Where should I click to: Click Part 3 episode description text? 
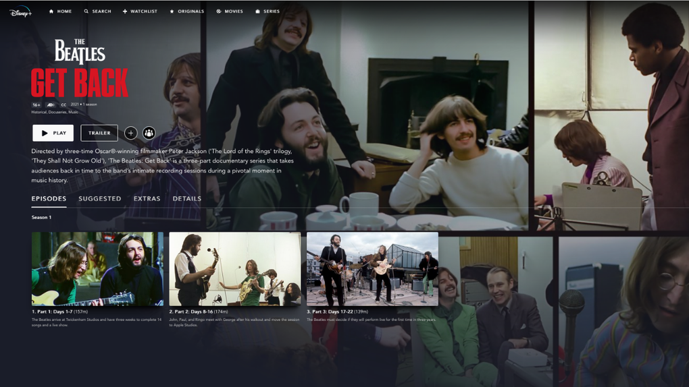[x=372, y=320]
